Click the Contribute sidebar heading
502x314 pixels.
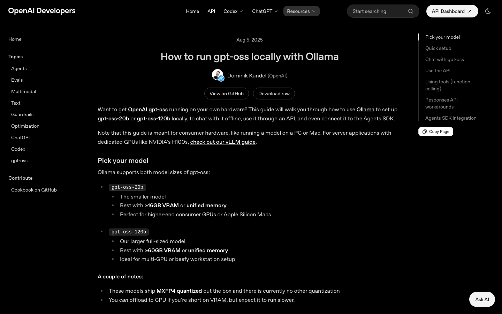point(21,178)
